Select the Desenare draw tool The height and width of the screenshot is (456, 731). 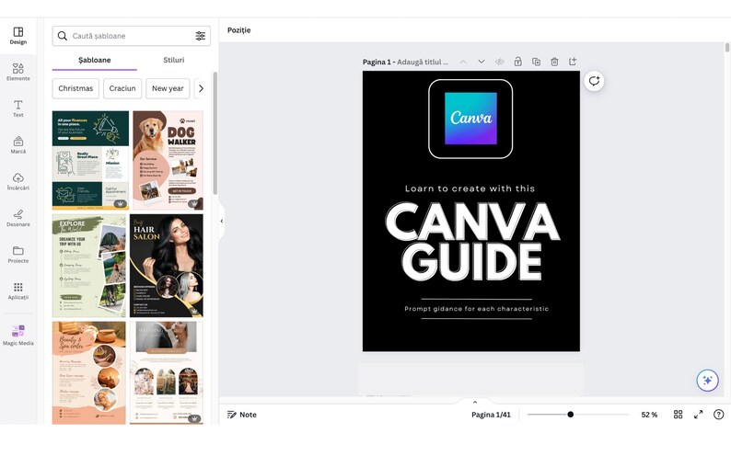coord(18,218)
